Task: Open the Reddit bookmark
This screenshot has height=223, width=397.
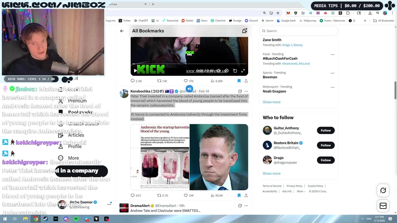Action: [x=187, y=21]
